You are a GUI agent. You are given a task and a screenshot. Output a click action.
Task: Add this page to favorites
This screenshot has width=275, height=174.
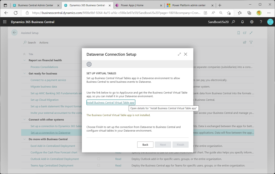tap(229, 13)
